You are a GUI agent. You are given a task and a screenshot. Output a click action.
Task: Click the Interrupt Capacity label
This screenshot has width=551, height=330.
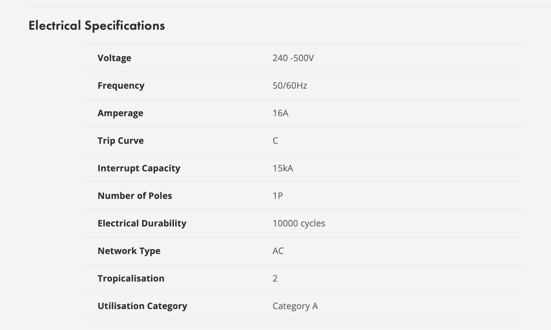139,168
